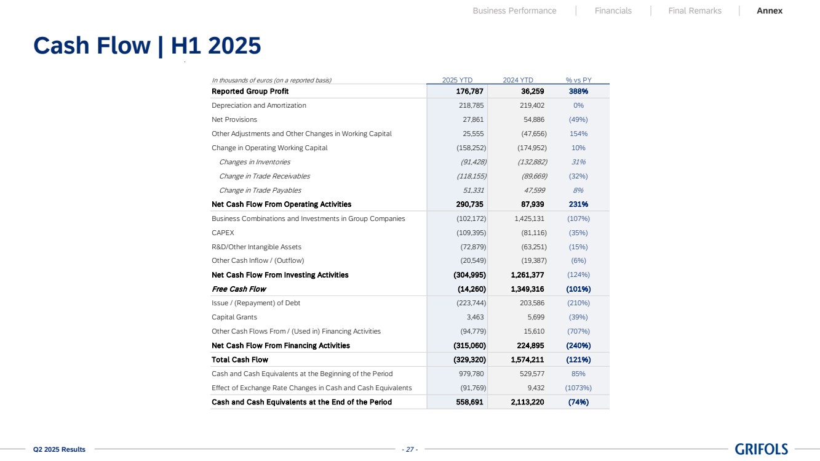Click the % vs PY column header
The width and height of the screenshot is (820, 461).
click(x=578, y=80)
